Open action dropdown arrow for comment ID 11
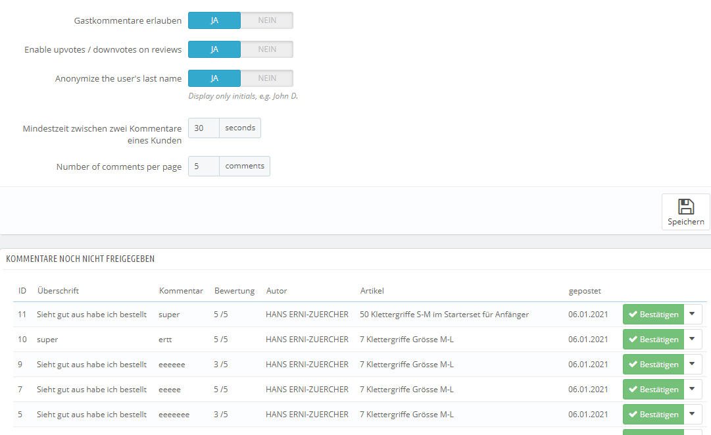This screenshot has height=435, width=711. tap(693, 315)
